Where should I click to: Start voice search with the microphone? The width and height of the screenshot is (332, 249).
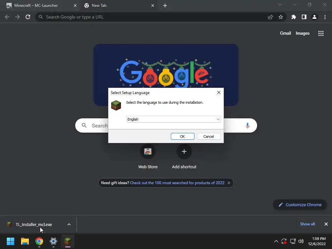tap(247, 125)
